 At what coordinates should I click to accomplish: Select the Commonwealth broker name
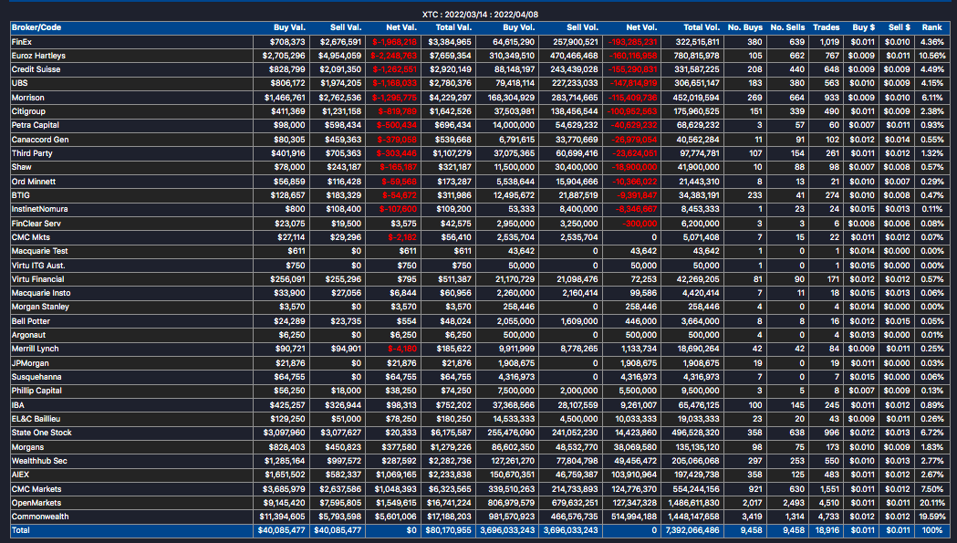point(40,517)
